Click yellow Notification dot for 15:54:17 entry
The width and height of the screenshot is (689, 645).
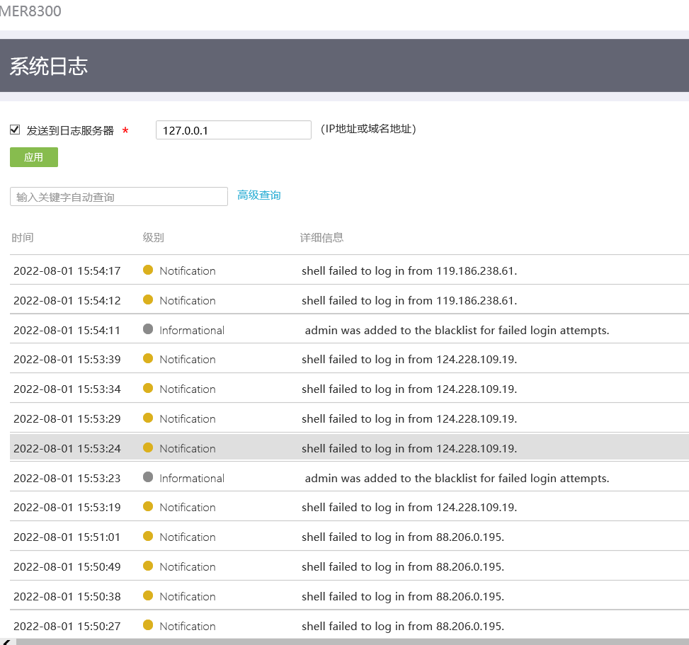click(x=148, y=270)
